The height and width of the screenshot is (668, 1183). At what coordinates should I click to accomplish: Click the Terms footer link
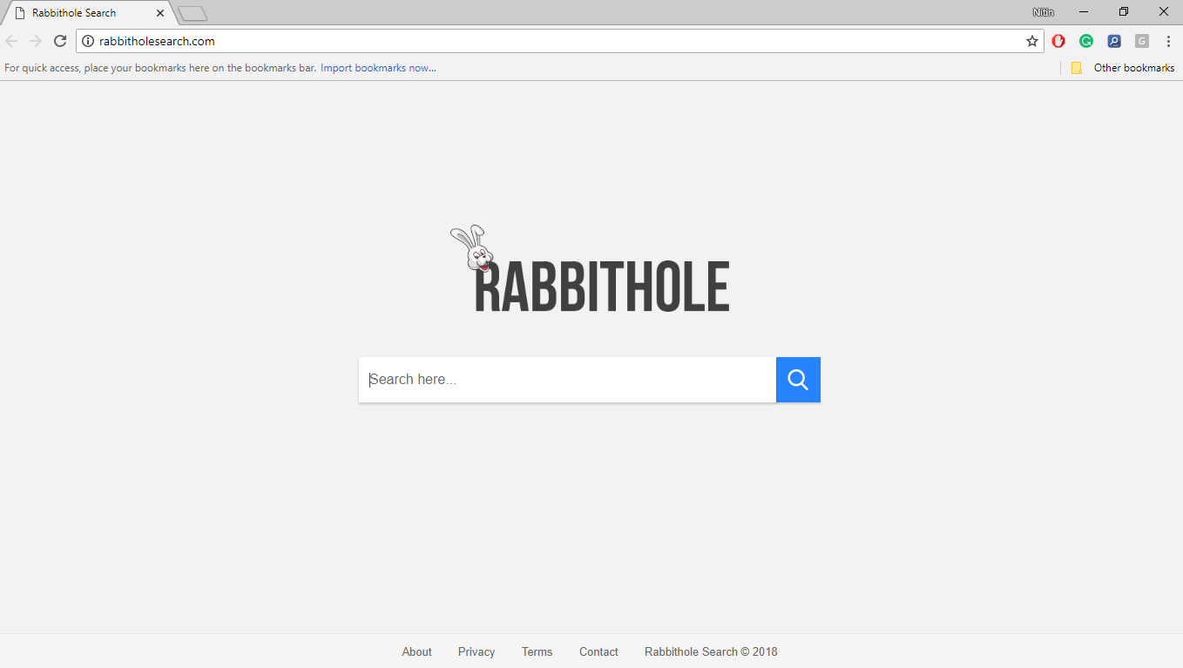point(537,651)
